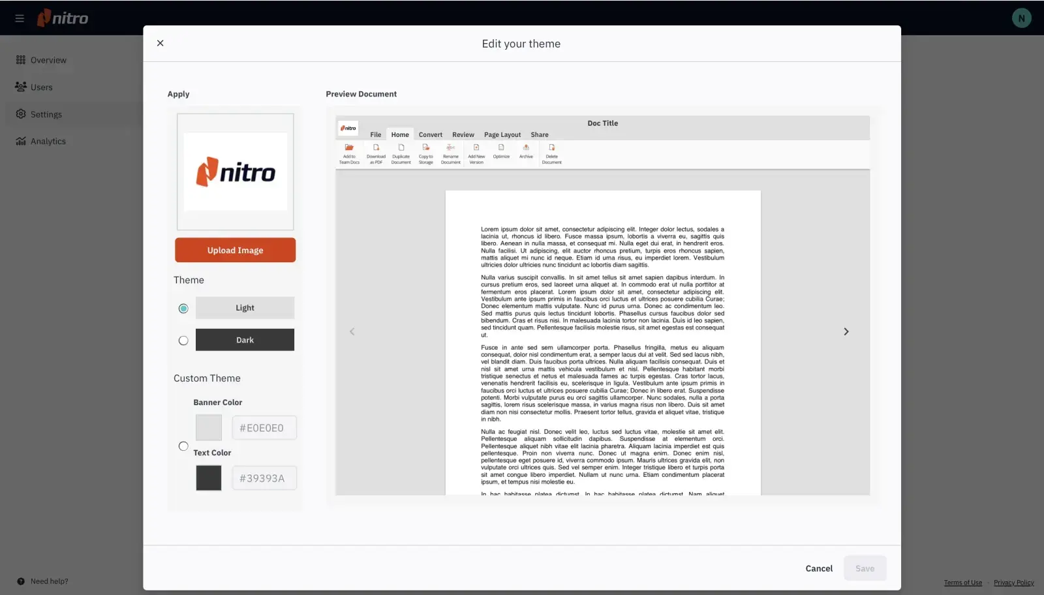
Task: Select the Dark theme radio button
Action: 183,341
